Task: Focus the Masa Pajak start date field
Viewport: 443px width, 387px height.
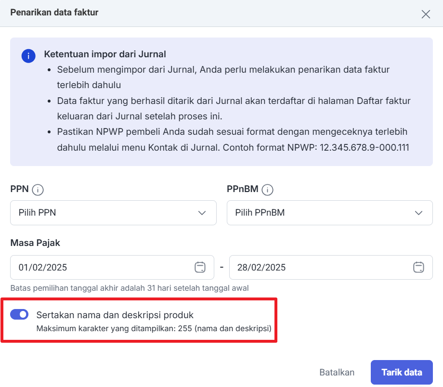Action: click(x=112, y=268)
